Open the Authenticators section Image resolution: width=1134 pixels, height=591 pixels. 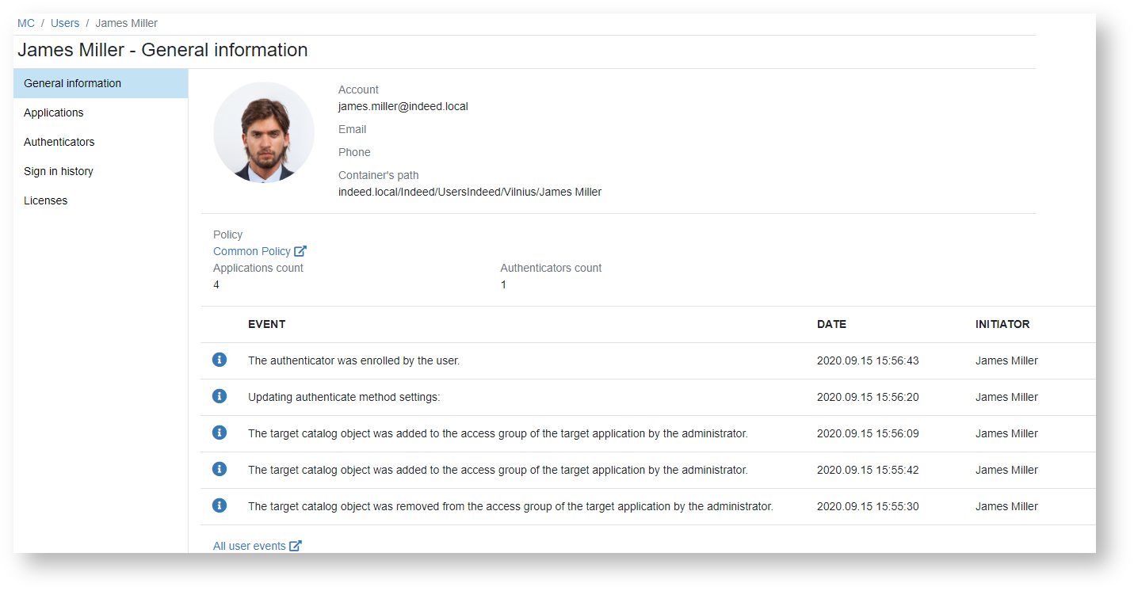[59, 142]
